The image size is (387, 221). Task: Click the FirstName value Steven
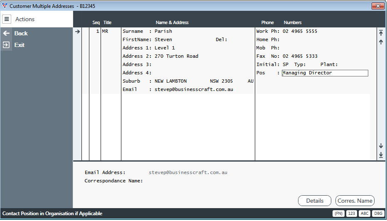coord(163,39)
